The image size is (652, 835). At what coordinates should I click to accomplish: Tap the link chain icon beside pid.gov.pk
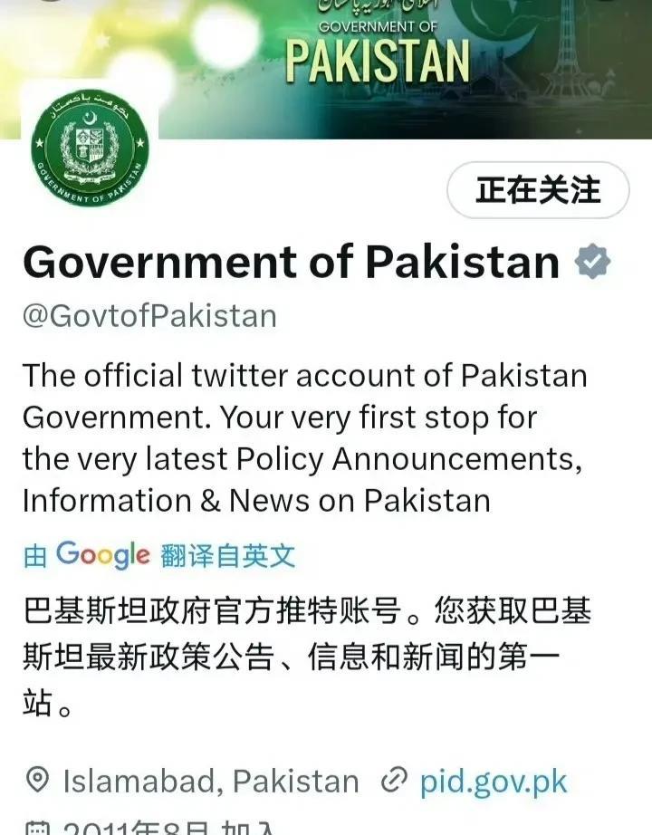click(x=394, y=780)
